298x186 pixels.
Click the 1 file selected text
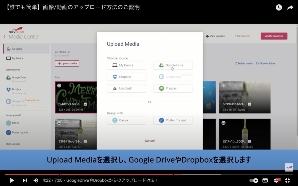[x=242, y=36]
